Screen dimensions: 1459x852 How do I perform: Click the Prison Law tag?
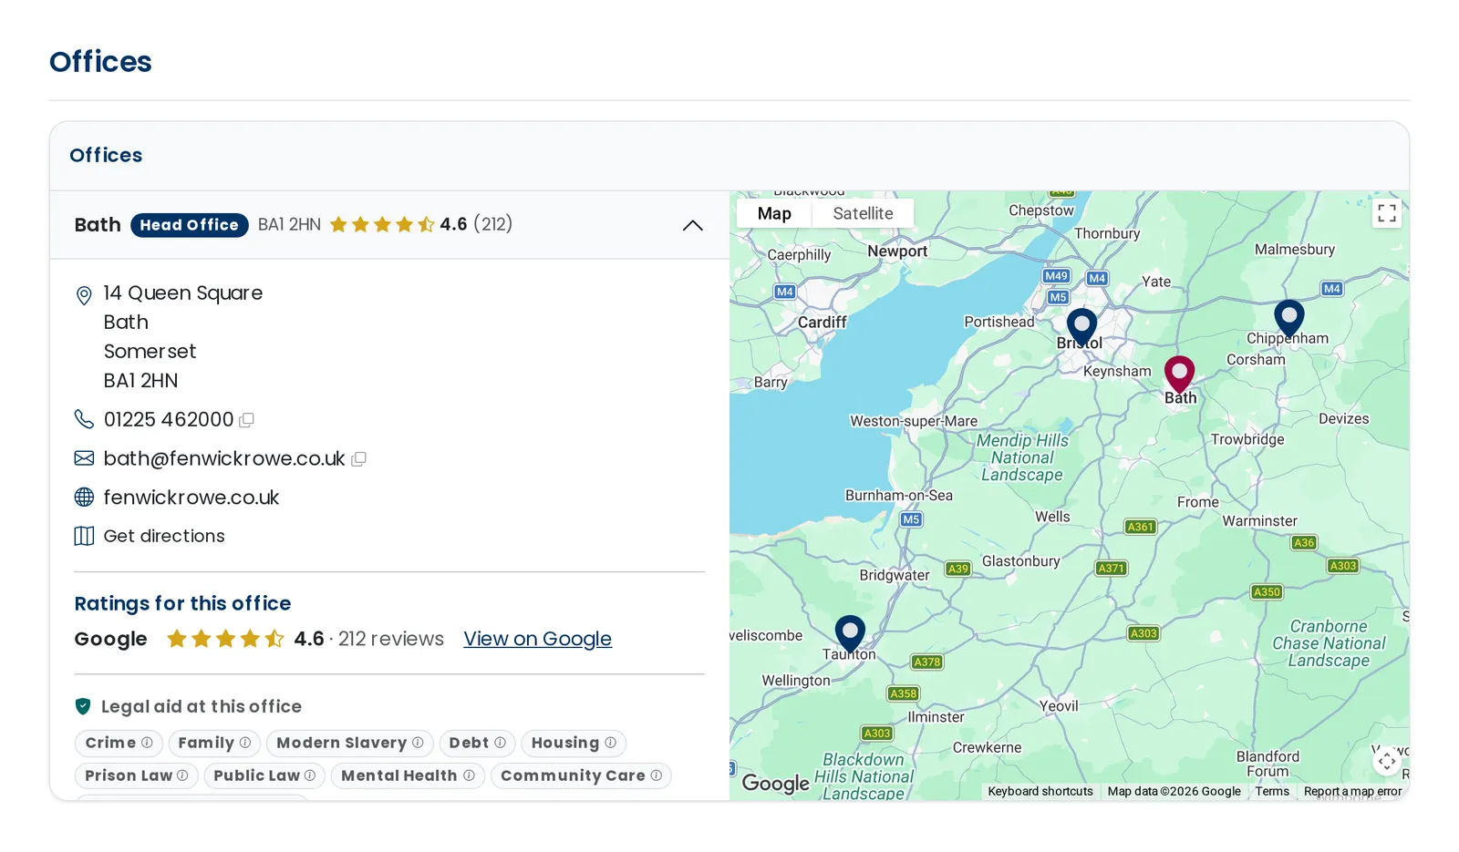tap(137, 775)
